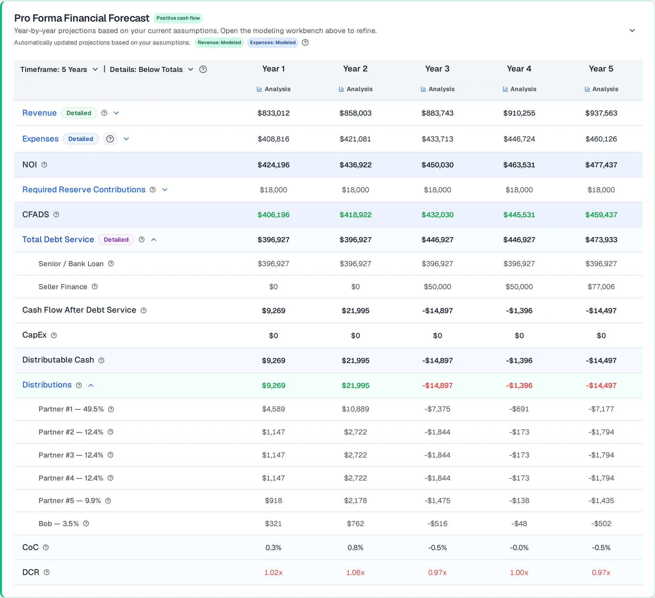
Task: Expand the Expenses row chevron
Action: pos(126,139)
